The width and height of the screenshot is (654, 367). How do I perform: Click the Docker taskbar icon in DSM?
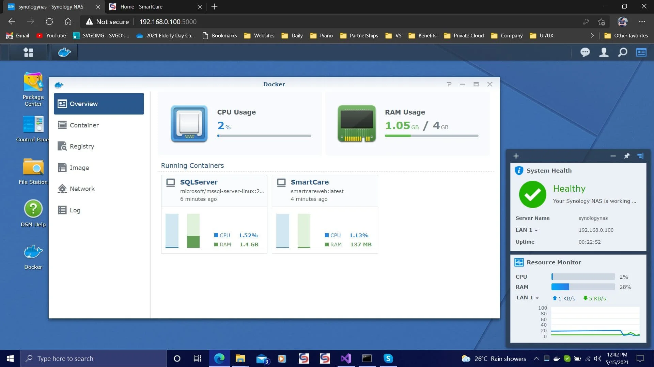tap(64, 52)
